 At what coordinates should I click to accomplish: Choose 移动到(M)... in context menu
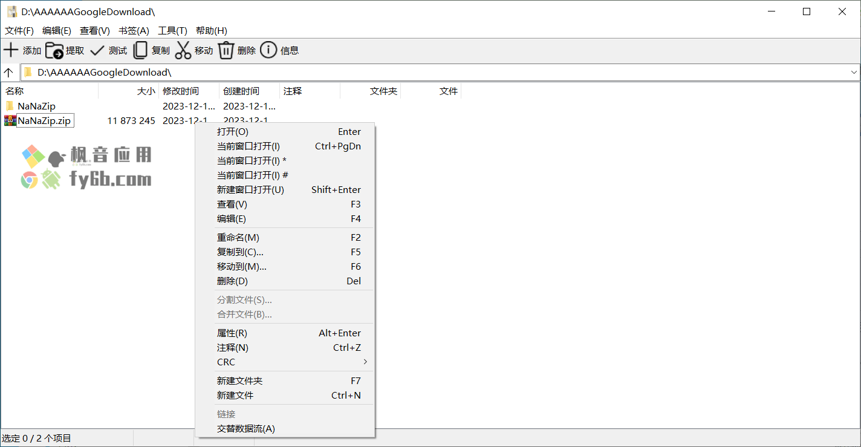(285, 267)
